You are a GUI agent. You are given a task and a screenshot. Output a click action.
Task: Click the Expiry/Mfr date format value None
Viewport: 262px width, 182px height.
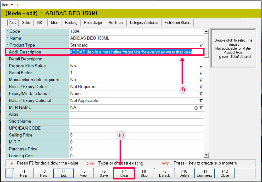75,94
